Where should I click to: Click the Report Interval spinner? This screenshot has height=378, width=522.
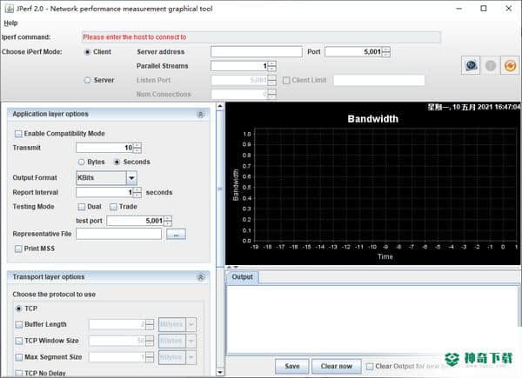[x=109, y=192]
